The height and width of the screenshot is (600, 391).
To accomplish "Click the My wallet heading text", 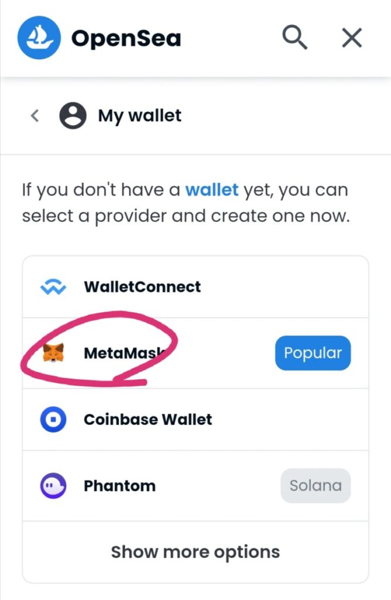I will pos(139,115).
